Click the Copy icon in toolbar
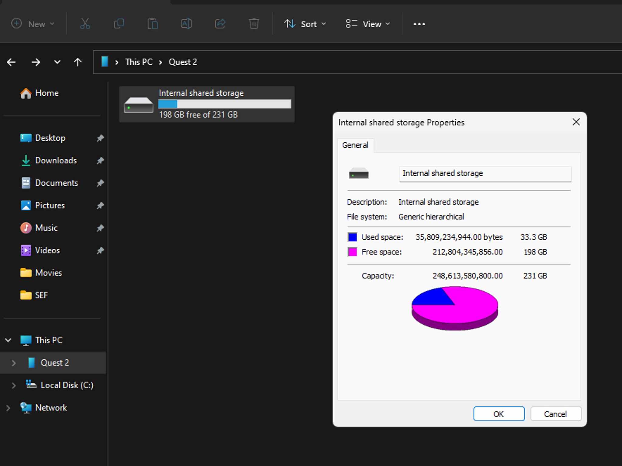This screenshot has height=466, width=622. [x=118, y=24]
